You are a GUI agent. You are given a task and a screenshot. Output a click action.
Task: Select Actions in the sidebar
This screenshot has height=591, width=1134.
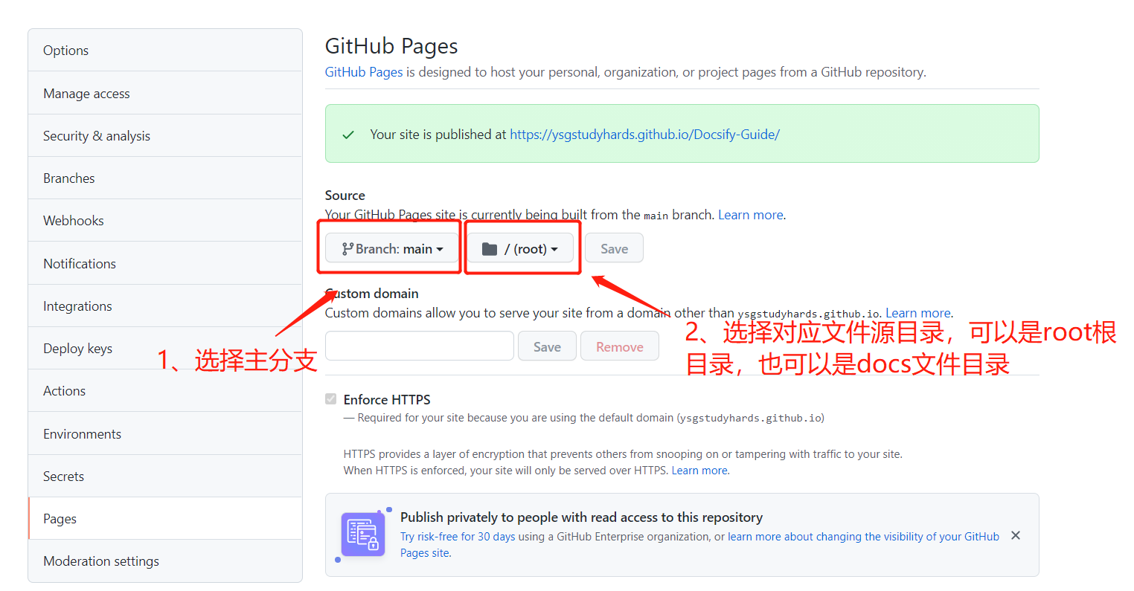pos(165,390)
